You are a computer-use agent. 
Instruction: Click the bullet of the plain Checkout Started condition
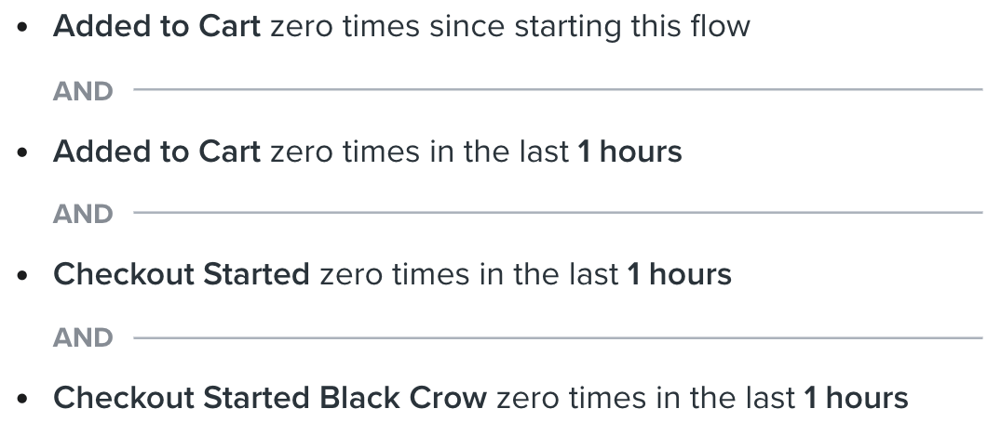point(23,276)
